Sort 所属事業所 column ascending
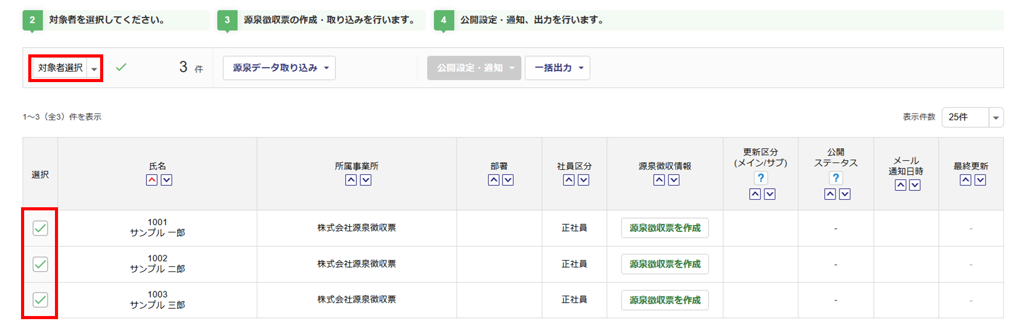This screenshot has height=334, width=1027. pos(351,180)
